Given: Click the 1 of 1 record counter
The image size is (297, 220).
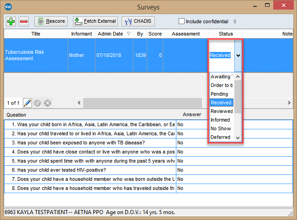Looking at the screenshot, I should click(x=13, y=103).
